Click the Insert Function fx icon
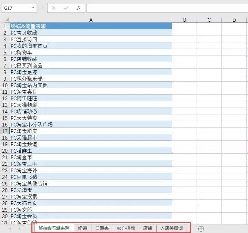This screenshot has width=248, height=233. point(78,8)
